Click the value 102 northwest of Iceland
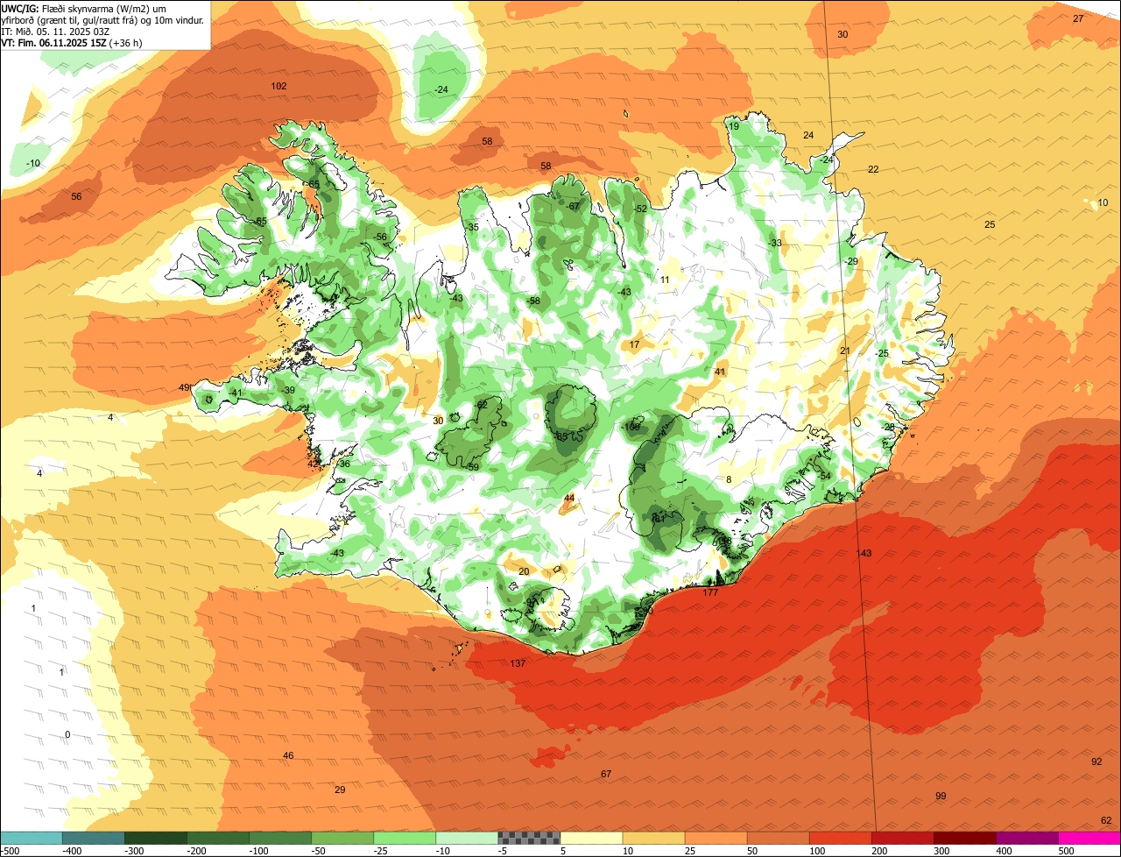The image size is (1121, 857). pos(279,86)
